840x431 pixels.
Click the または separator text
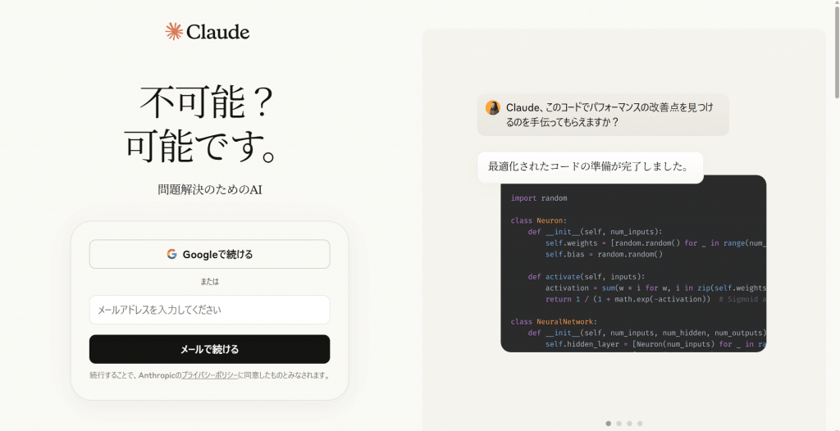tap(209, 281)
